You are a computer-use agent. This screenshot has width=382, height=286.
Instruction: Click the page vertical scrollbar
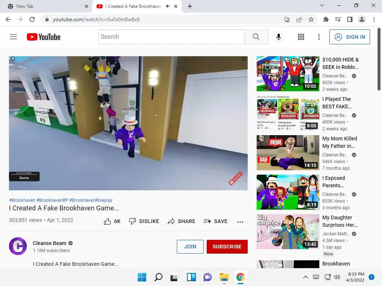379,60
